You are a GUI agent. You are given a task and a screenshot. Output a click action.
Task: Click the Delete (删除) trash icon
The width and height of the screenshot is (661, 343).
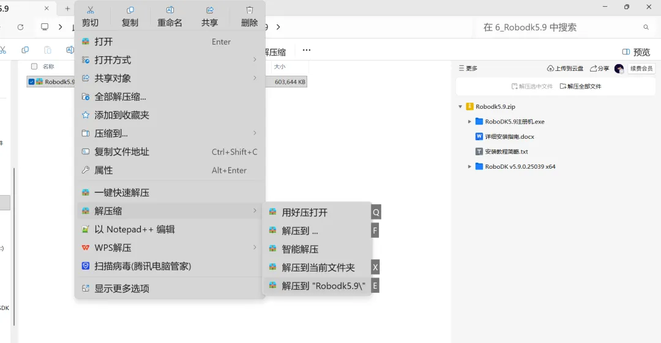(x=250, y=10)
